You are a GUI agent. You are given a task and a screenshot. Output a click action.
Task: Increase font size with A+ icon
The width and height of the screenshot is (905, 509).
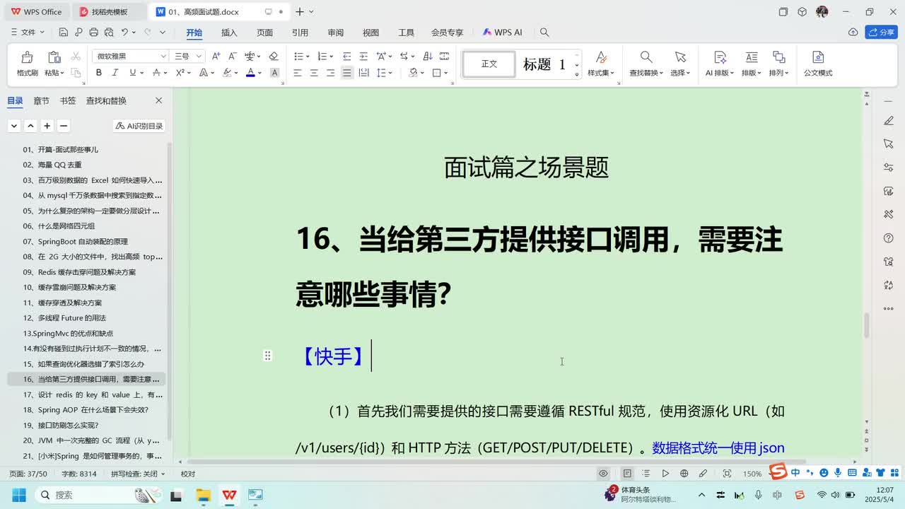216,56
